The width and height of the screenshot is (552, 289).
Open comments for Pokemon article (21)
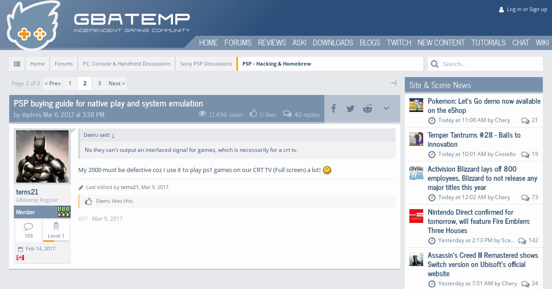529,120
